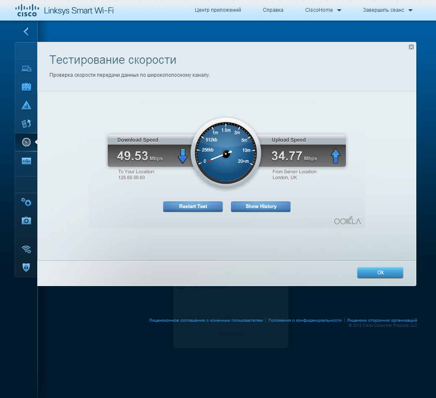The image size is (436, 398).
Task: Click the Download Speed label
Action: 138,140
